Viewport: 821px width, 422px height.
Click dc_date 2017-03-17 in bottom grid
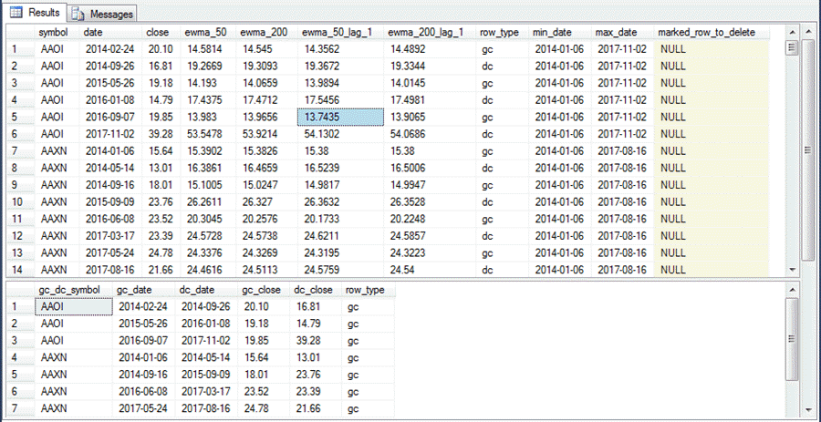206,392
